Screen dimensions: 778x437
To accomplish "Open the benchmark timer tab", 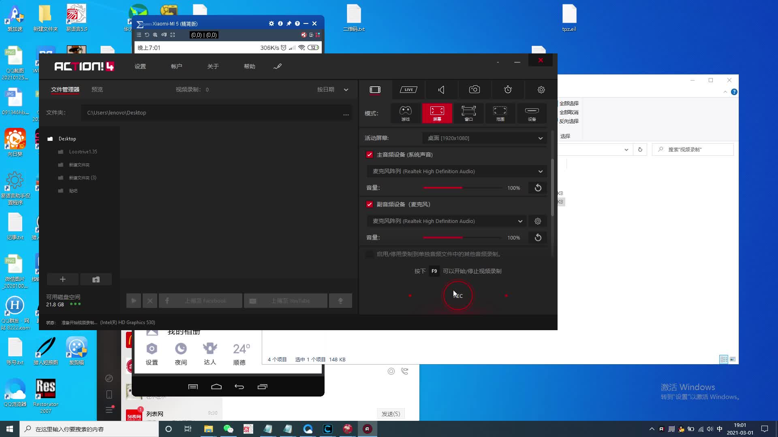I will point(508,90).
